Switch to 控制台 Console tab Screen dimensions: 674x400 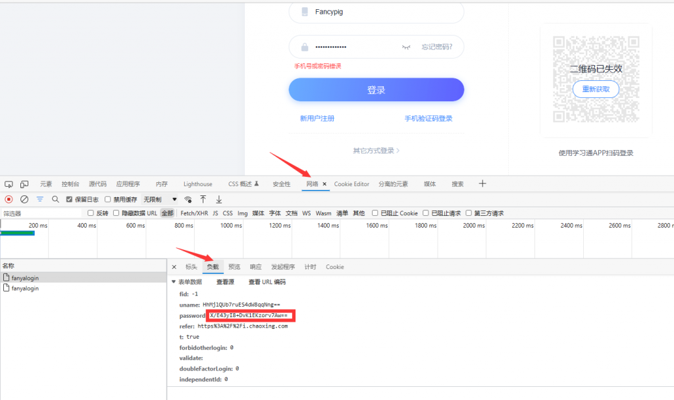pyautogui.click(x=70, y=184)
